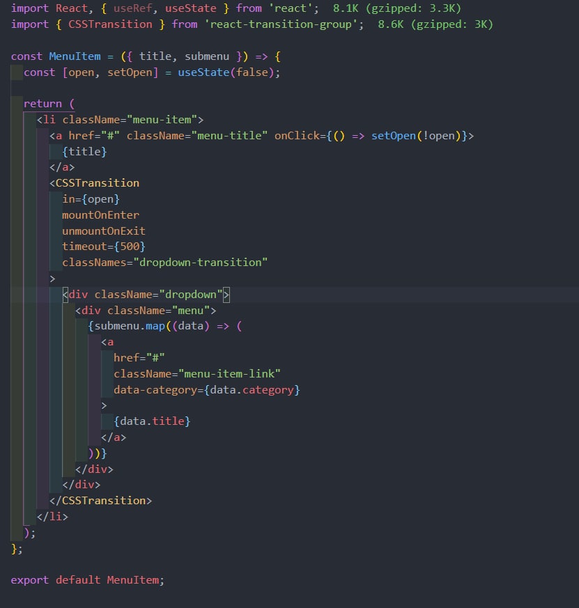The image size is (579, 608).
Task: Click the {data.title} expression
Action: pos(152,421)
